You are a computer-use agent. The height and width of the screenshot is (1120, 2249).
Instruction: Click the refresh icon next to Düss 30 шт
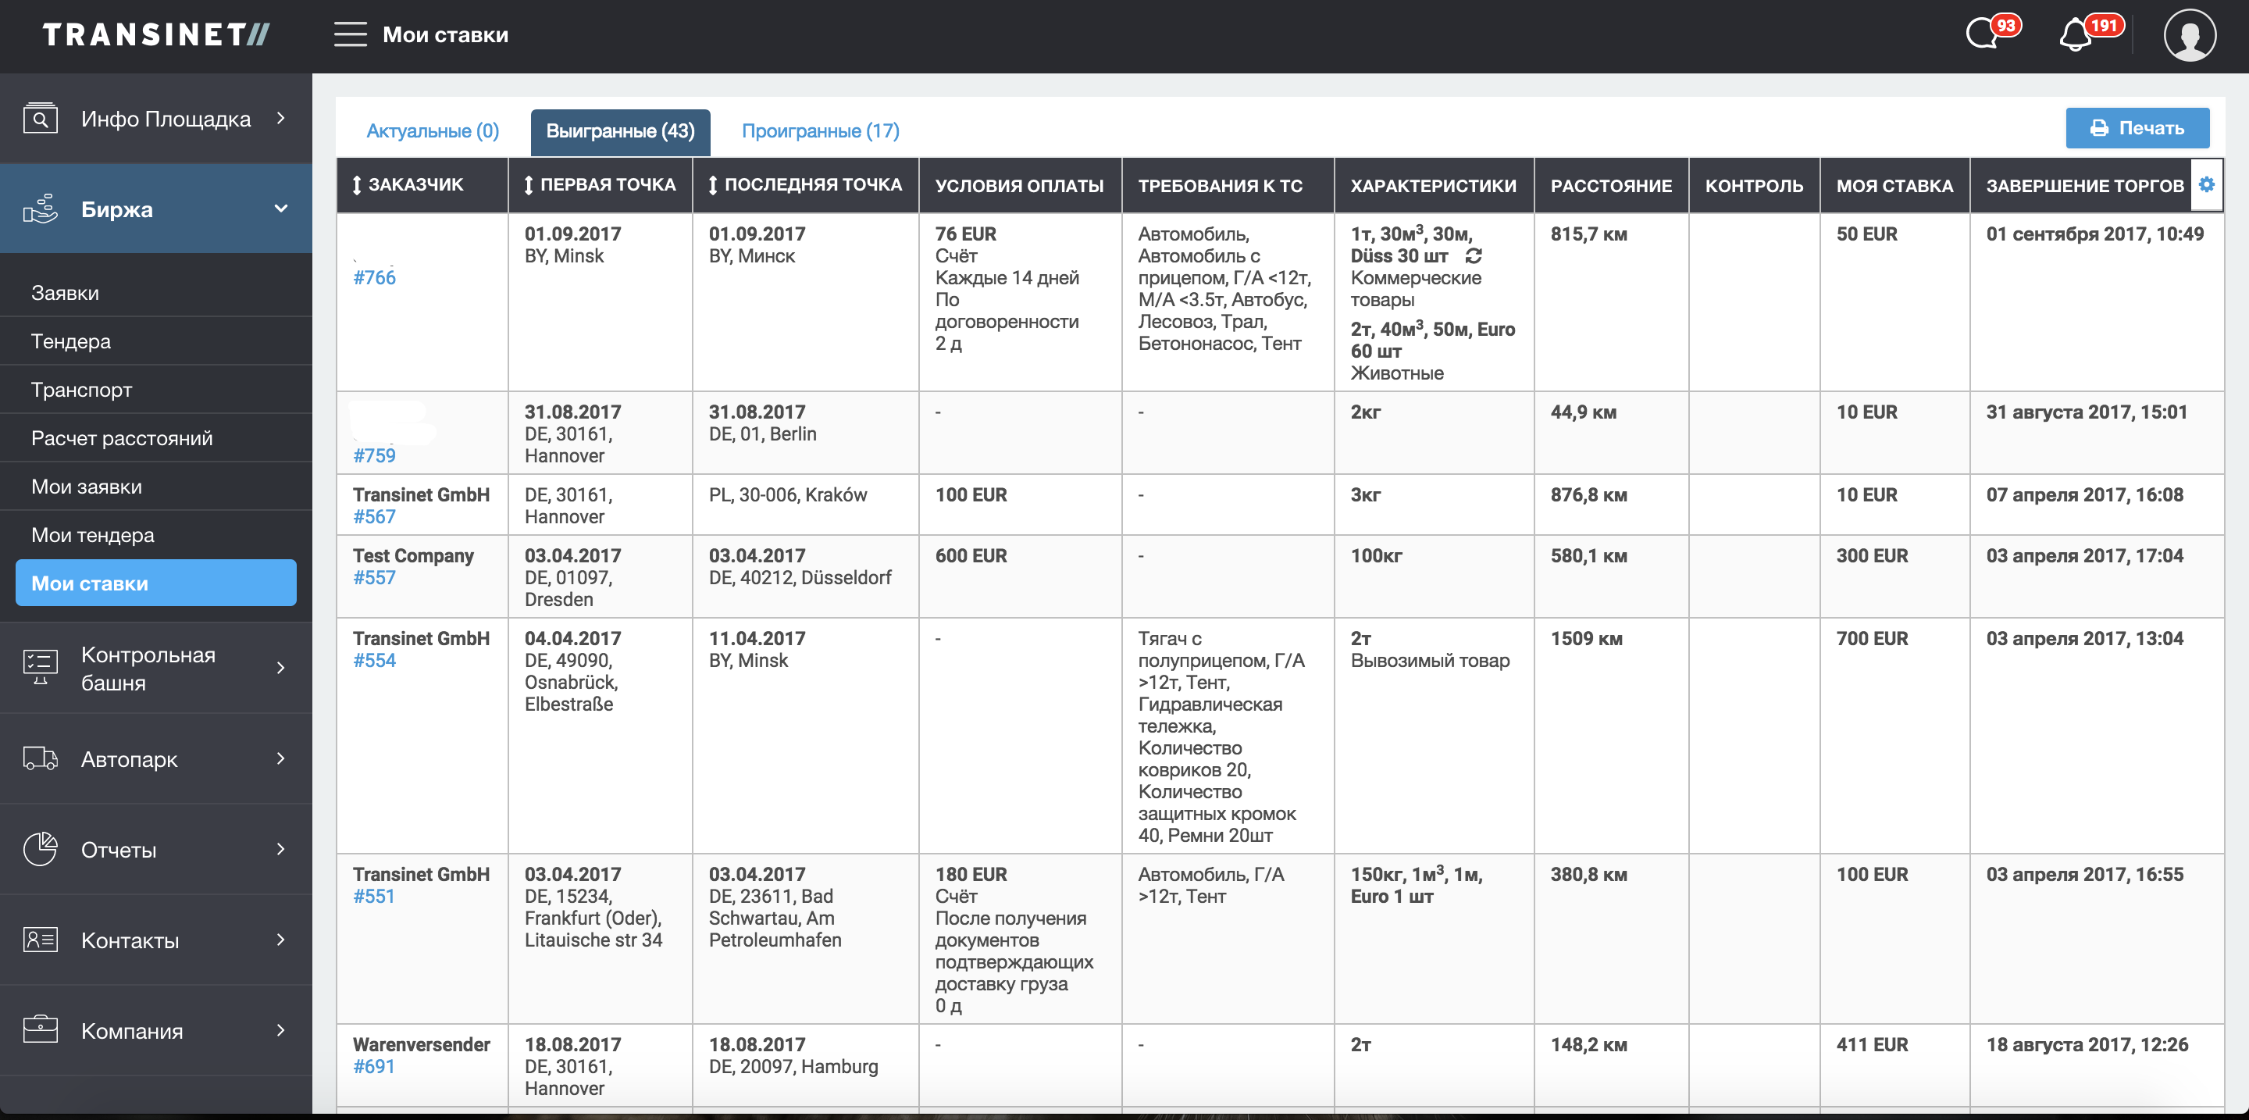(x=1474, y=255)
